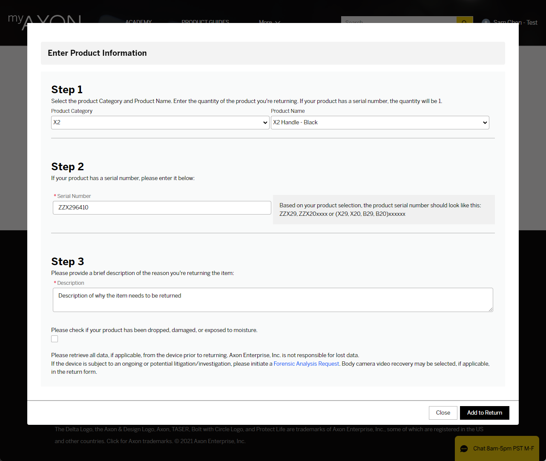The image size is (546, 461).
Task: Open the More navigation menu
Action: point(266,22)
